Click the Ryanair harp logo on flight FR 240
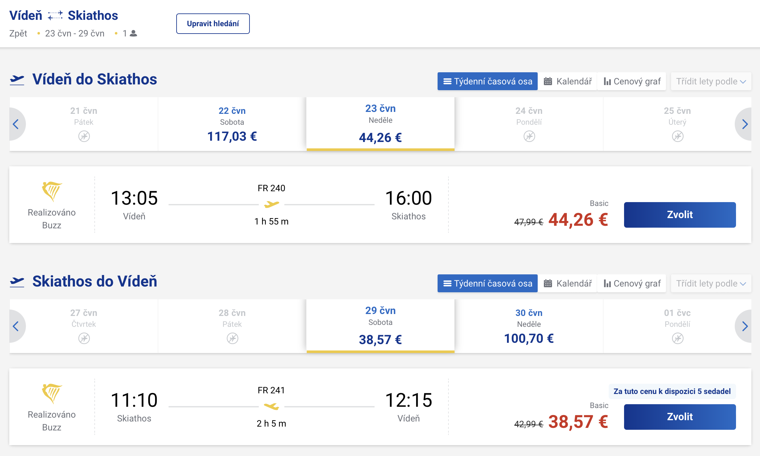The width and height of the screenshot is (760, 456). tap(51, 192)
